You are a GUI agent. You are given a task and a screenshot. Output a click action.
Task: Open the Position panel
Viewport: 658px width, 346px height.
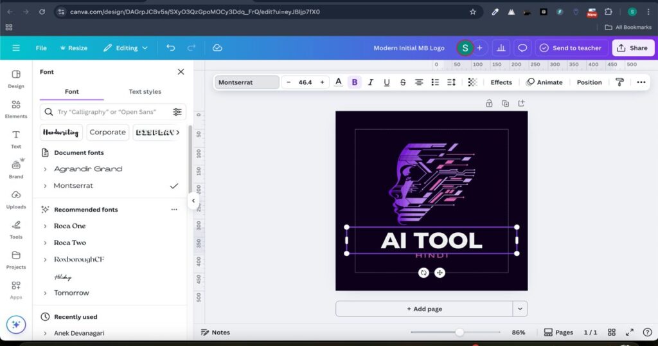click(x=589, y=82)
